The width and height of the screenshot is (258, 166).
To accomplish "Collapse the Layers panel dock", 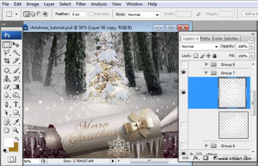I will (253, 34).
